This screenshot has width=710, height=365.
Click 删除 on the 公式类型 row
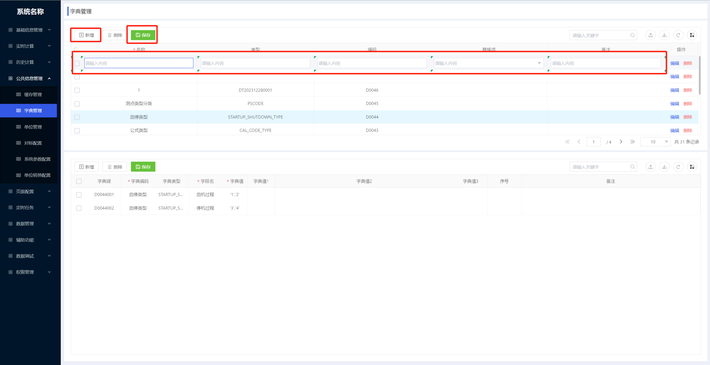(x=688, y=130)
